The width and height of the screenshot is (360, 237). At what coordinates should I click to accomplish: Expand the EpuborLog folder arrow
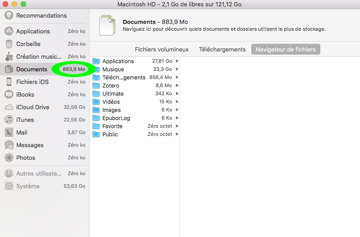tap(177, 118)
